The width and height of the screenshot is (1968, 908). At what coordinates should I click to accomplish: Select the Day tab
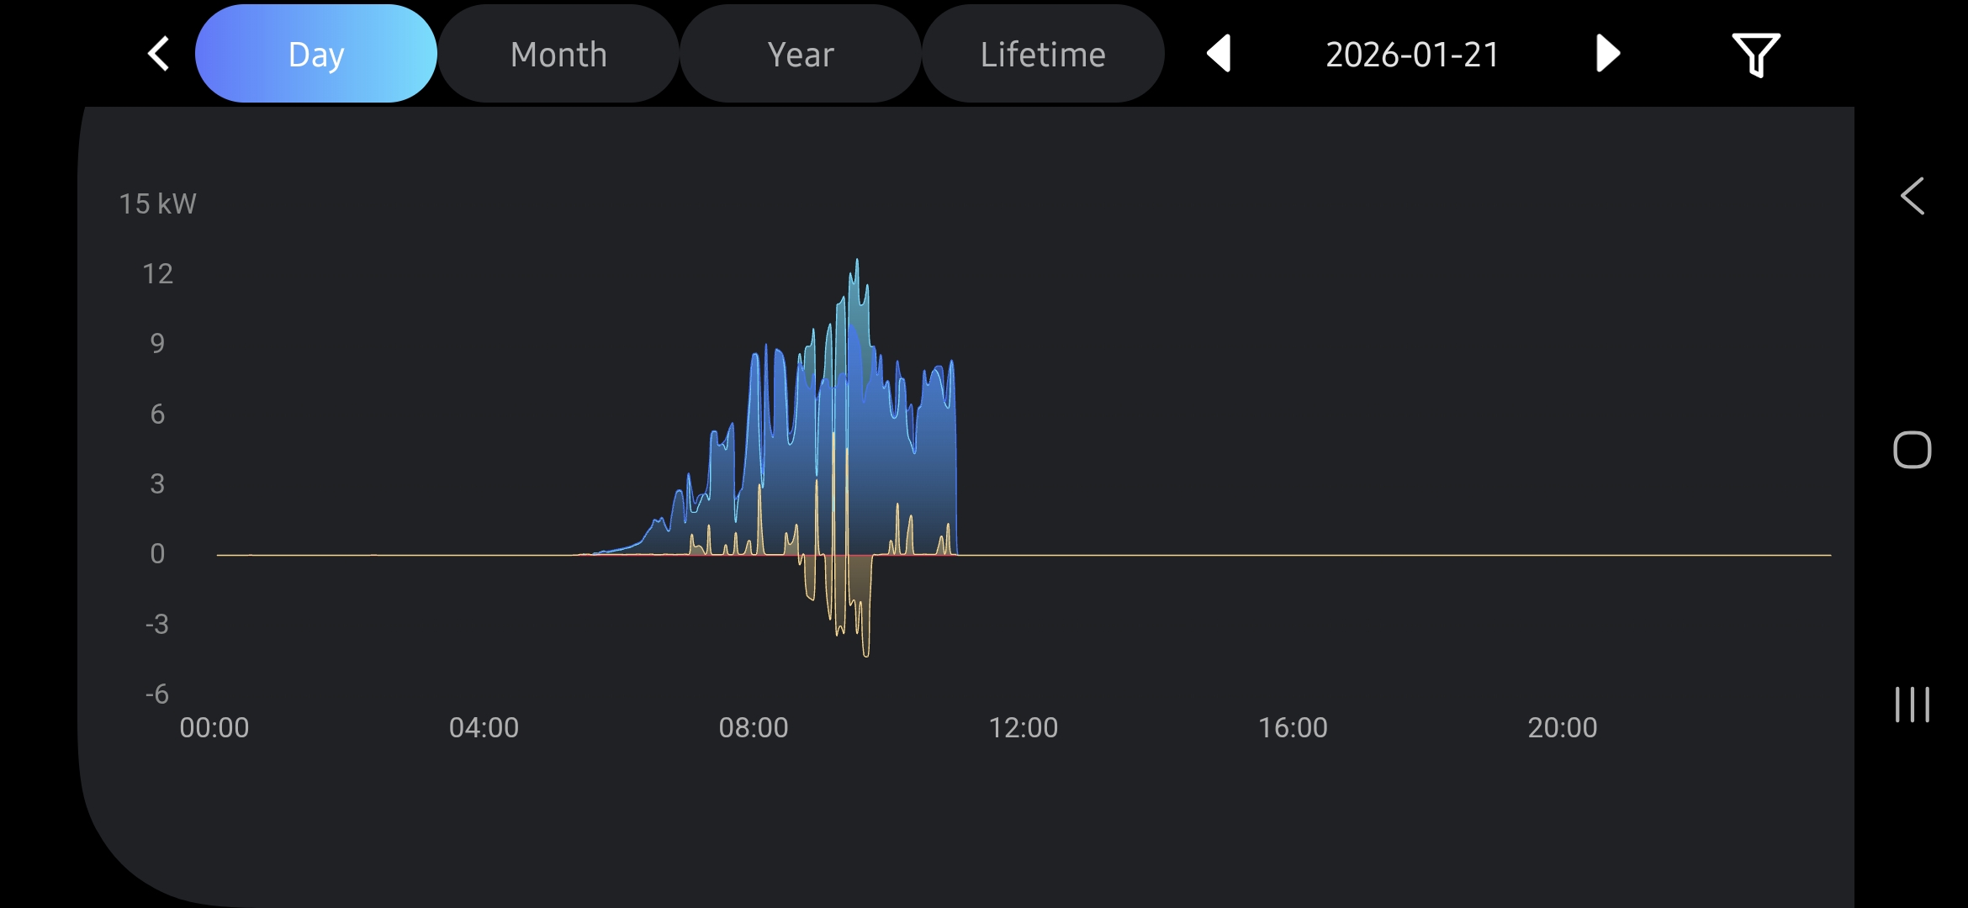[x=316, y=54]
